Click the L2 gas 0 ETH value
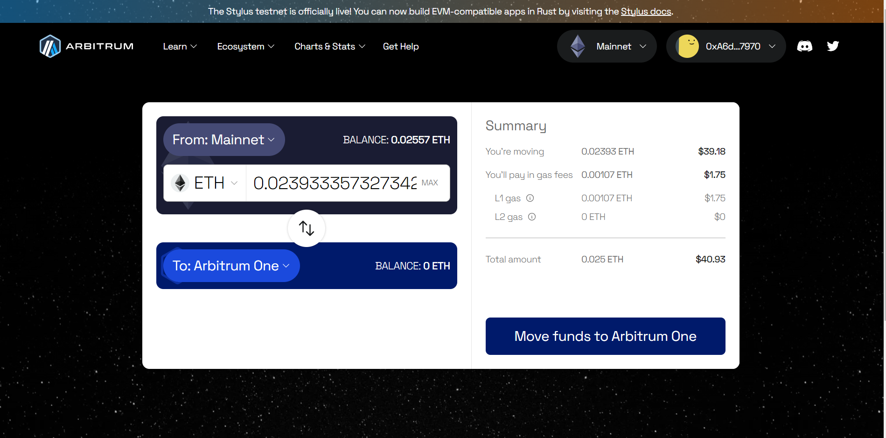 (x=593, y=217)
